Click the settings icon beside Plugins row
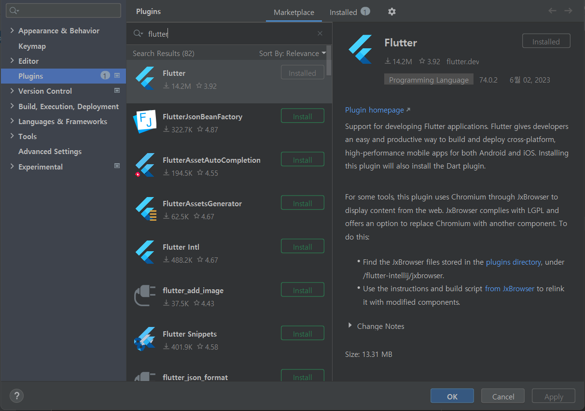The width and height of the screenshot is (585, 411). [117, 75]
